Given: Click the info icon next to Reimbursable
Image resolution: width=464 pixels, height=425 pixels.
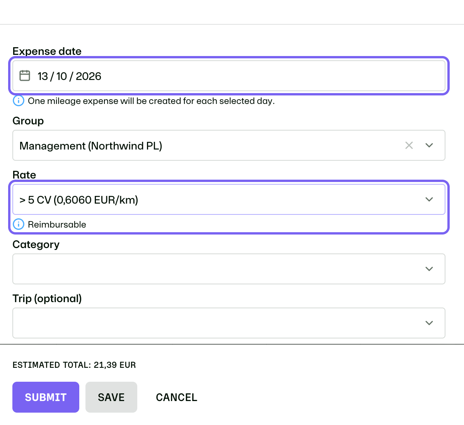Looking at the screenshot, I should coord(19,224).
